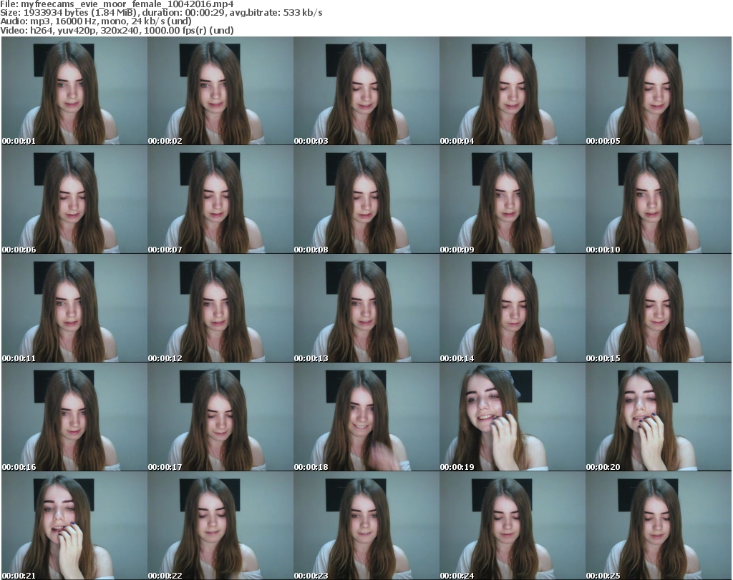Pick the frame labeled 00:00:04

tap(513, 91)
